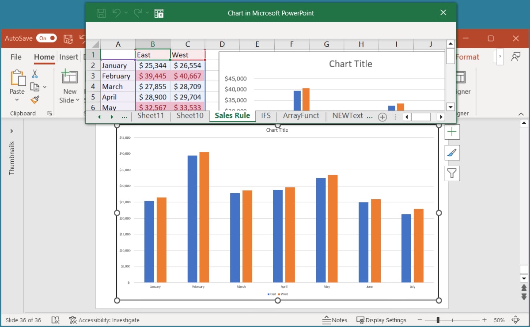This screenshot has width=530, height=327.
Task: Add a new sheet with the plus button
Action: pyautogui.click(x=382, y=117)
